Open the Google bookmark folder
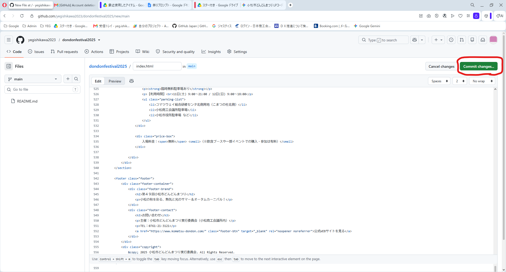This screenshot has width=506, height=272. pyautogui.click(x=11, y=26)
